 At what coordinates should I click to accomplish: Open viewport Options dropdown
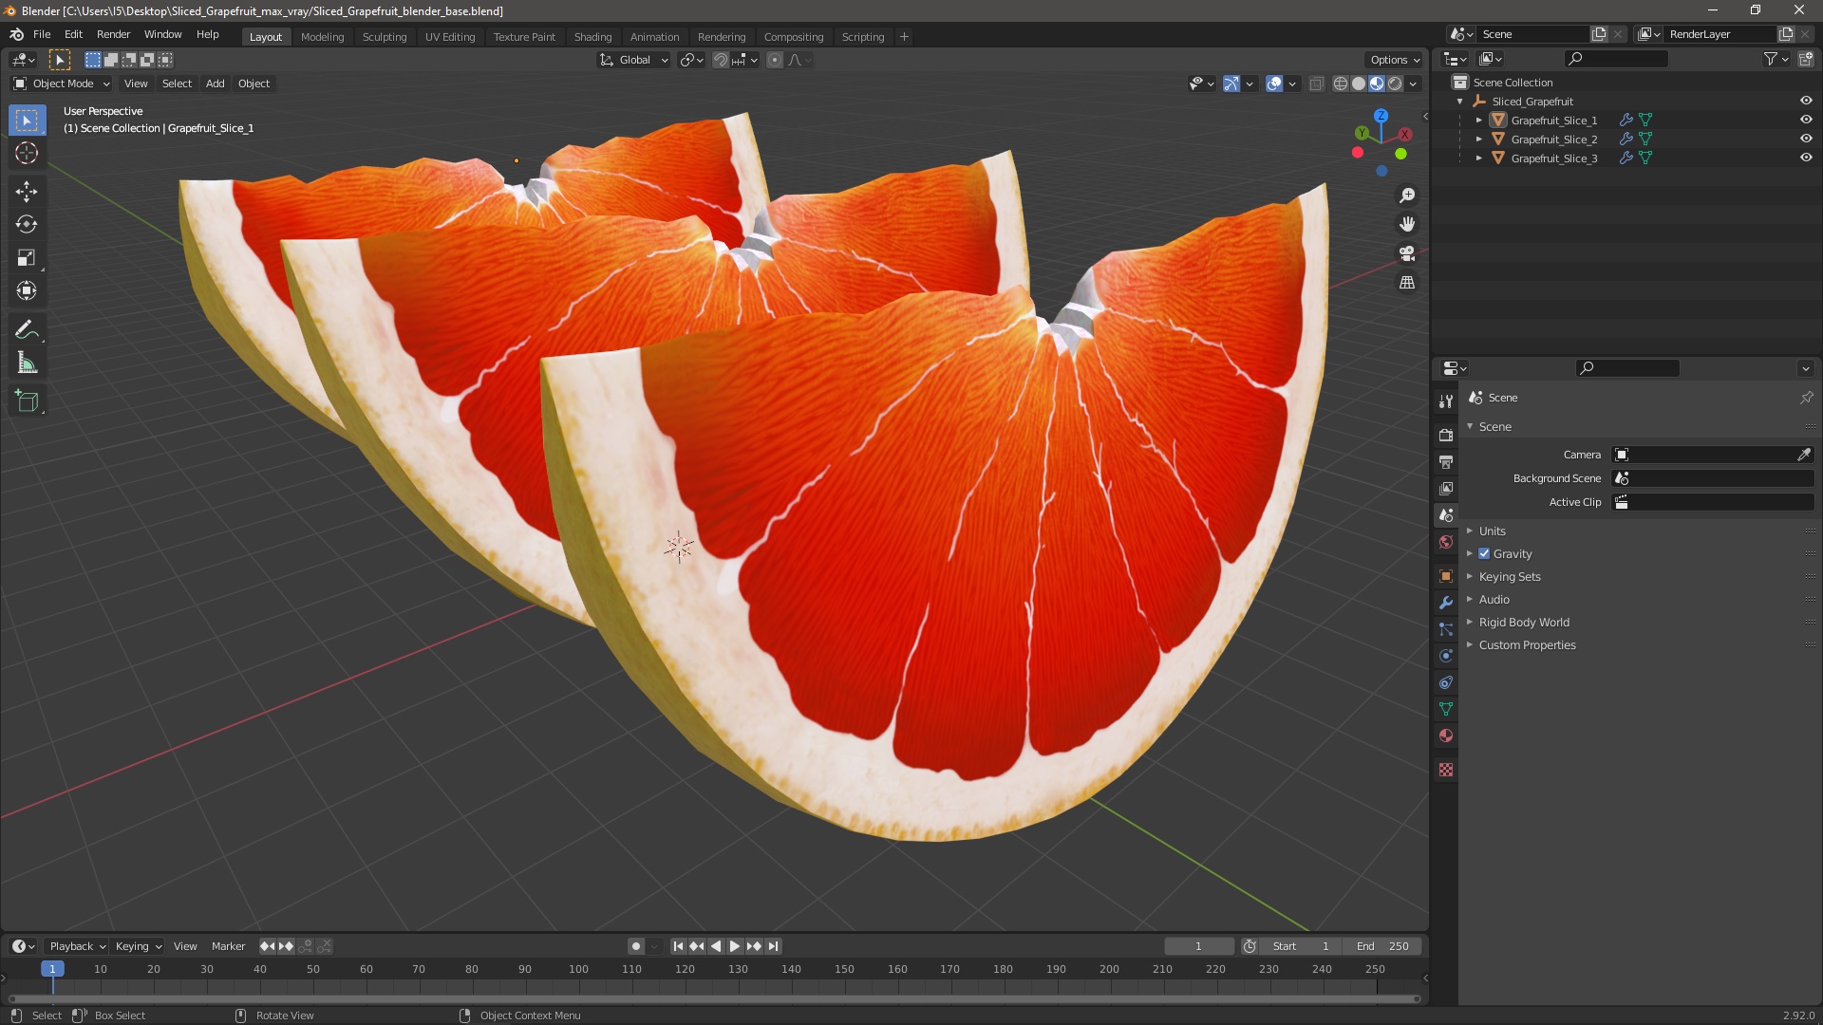tap(1395, 60)
